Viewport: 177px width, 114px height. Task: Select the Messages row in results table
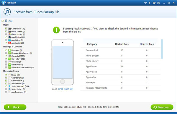[120, 82]
